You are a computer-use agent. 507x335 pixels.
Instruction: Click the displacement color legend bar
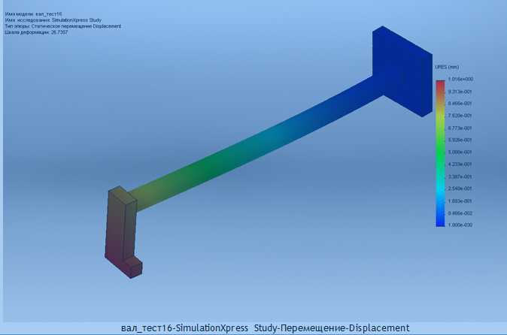pos(440,154)
